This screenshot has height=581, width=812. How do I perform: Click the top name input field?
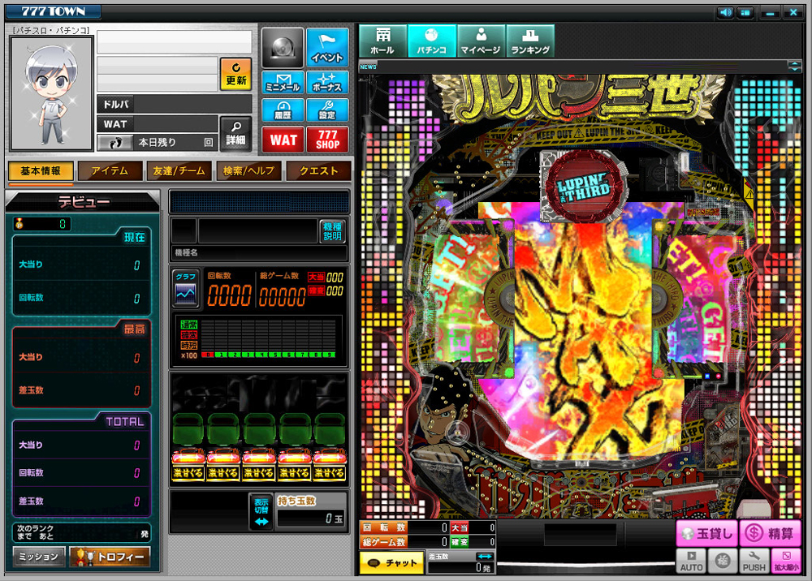coord(175,41)
